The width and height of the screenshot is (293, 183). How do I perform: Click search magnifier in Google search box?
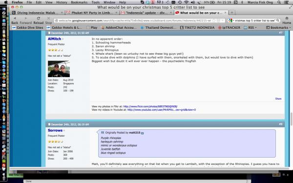click(278, 20)
